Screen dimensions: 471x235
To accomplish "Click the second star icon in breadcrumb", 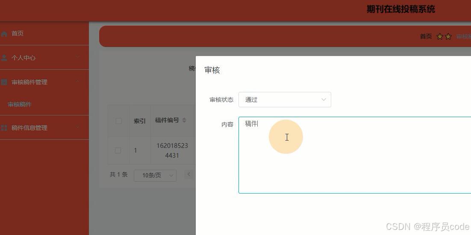I will pyautogui.click(x=448, y=37).
